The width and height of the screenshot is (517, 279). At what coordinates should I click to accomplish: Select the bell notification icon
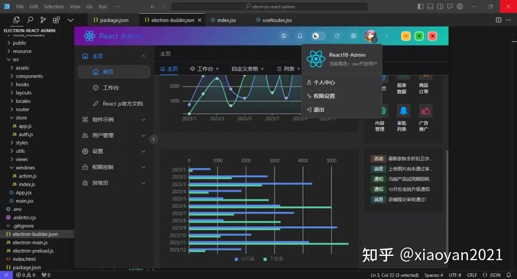[300, 36]
